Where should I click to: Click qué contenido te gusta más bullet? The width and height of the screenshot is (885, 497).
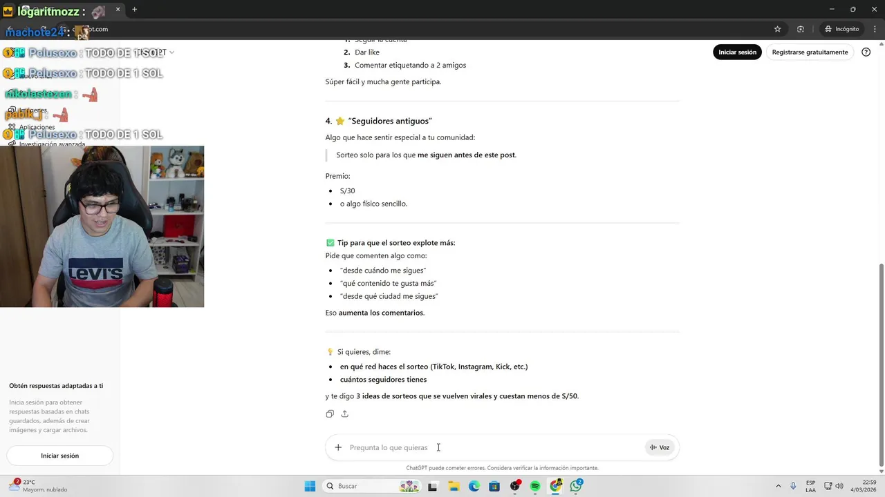click(x=388, y=283)
